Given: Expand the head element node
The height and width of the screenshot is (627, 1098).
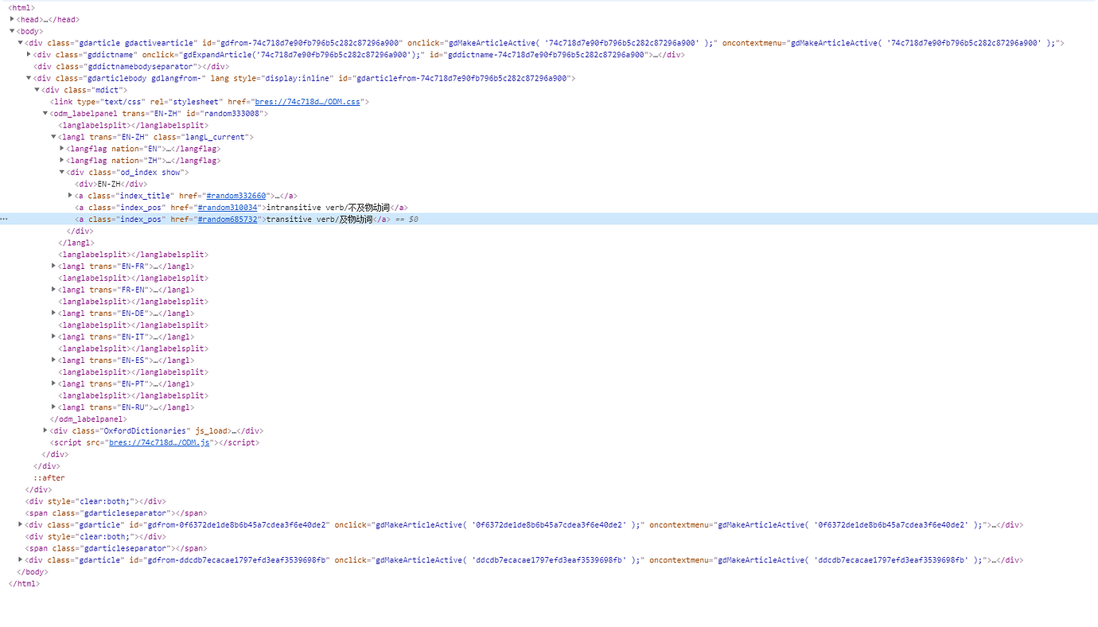Looking at the screenshot, I should coord(12,19).
